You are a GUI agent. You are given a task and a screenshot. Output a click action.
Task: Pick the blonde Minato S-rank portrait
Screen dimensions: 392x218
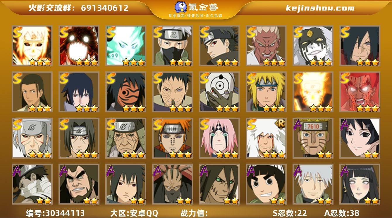[x=266, y=92]
